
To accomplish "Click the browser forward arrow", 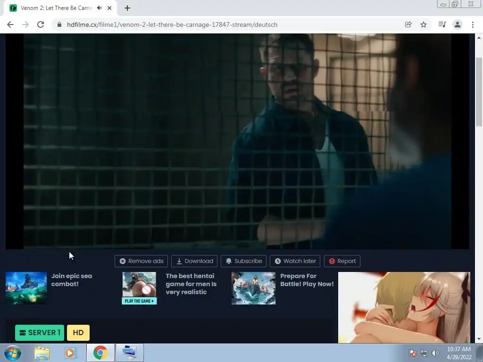I will point(25,25).
